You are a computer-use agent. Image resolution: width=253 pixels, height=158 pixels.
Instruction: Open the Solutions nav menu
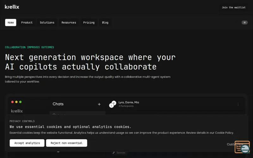pyautogui.click(x=47, y=22)
